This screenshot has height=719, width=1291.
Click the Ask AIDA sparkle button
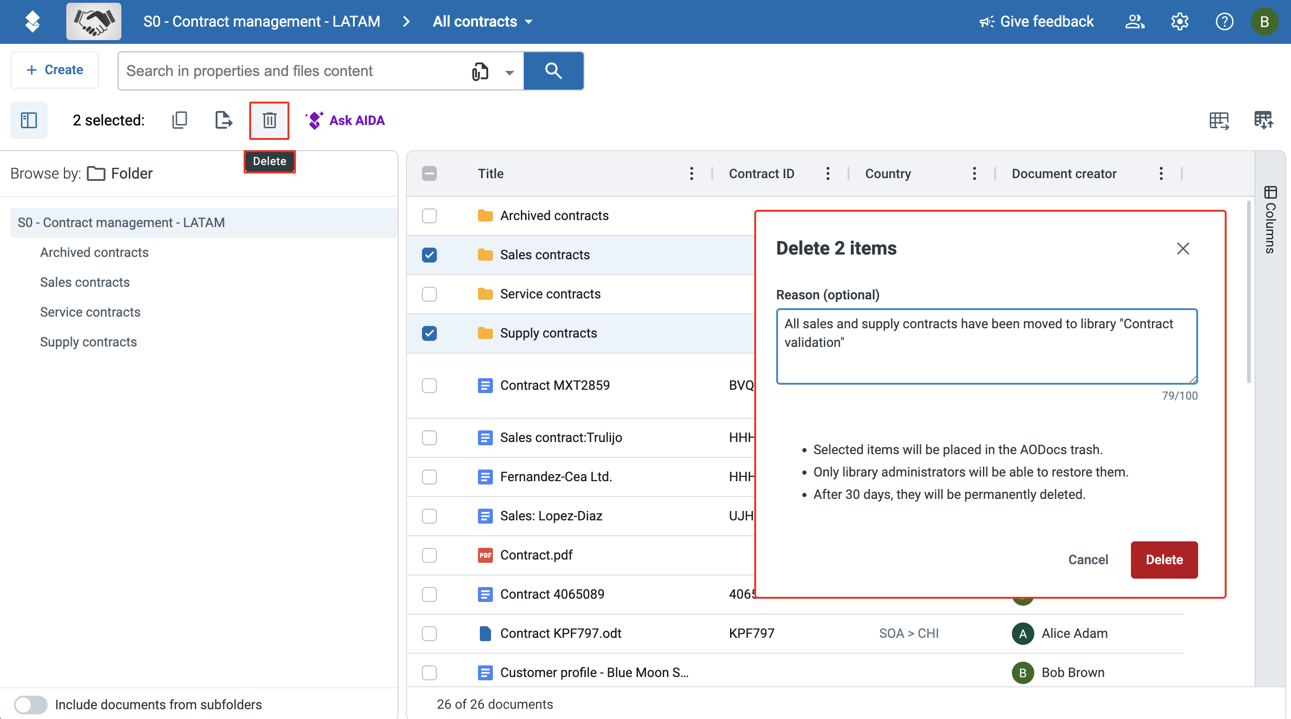344,120
